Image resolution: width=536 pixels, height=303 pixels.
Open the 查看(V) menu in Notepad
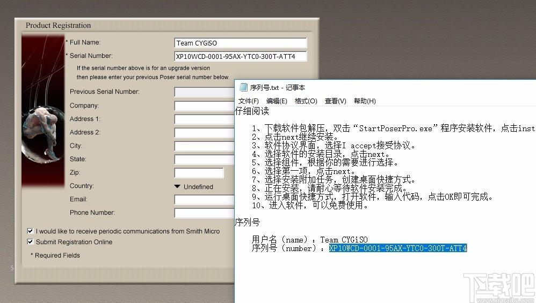[x=335, y=101]
